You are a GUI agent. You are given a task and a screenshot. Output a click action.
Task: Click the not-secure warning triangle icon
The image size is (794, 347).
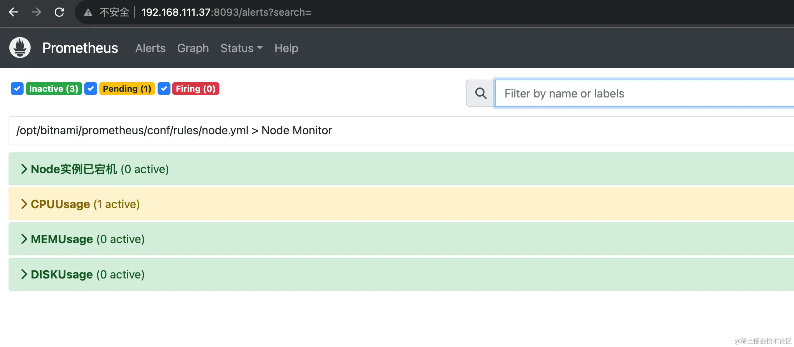[x=88, y=12]
